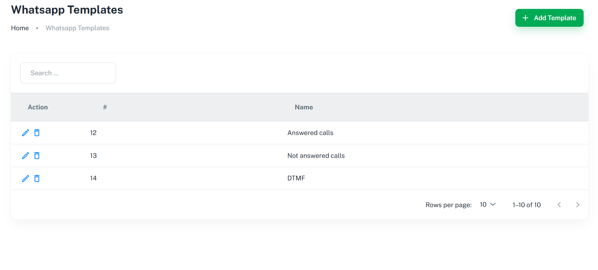Open the Rows per page dropdown

coord(488,204)
